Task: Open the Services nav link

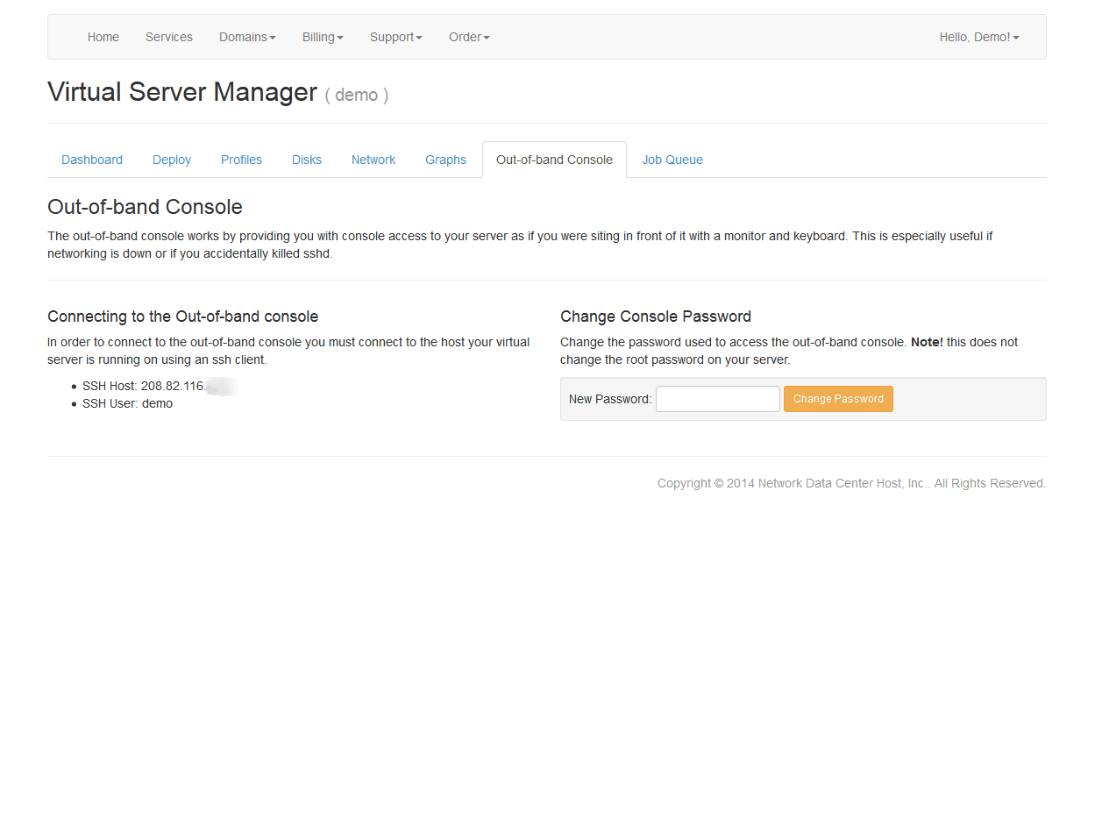Action: 168,37
